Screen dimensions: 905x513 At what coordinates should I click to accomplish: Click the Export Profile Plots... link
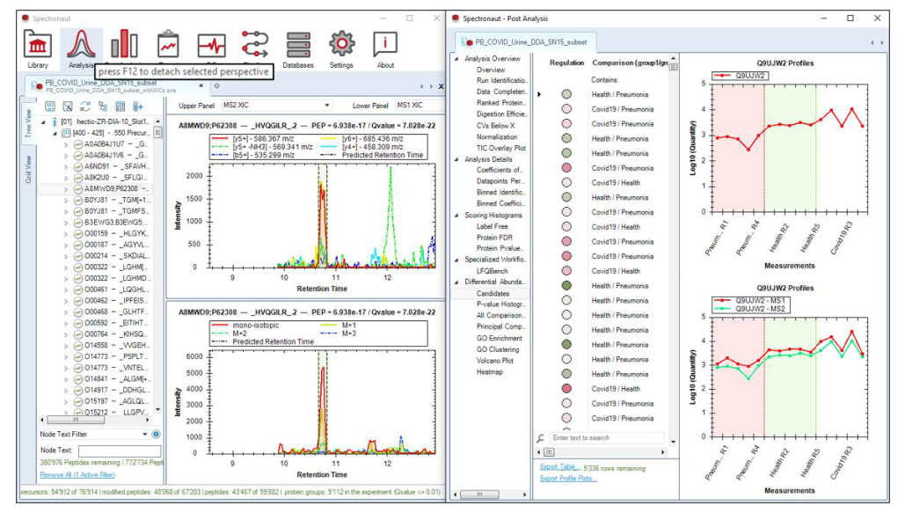pos(568,479)
